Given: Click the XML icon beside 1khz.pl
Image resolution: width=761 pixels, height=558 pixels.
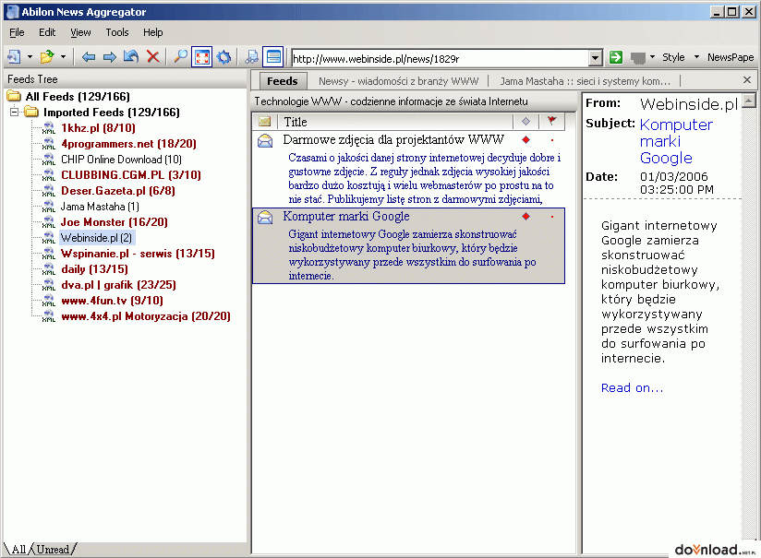Looking at the screenshot, I should pyautogui.click(x=49, y=128).
